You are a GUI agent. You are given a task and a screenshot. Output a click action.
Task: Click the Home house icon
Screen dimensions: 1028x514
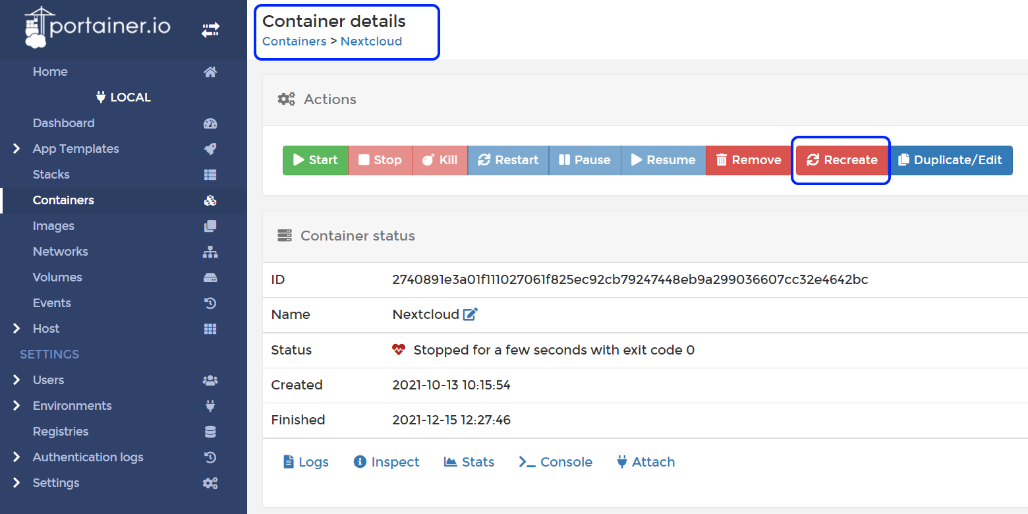(210, 72)
